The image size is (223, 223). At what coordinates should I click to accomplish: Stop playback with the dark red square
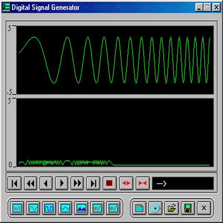[x=110, y=183]
